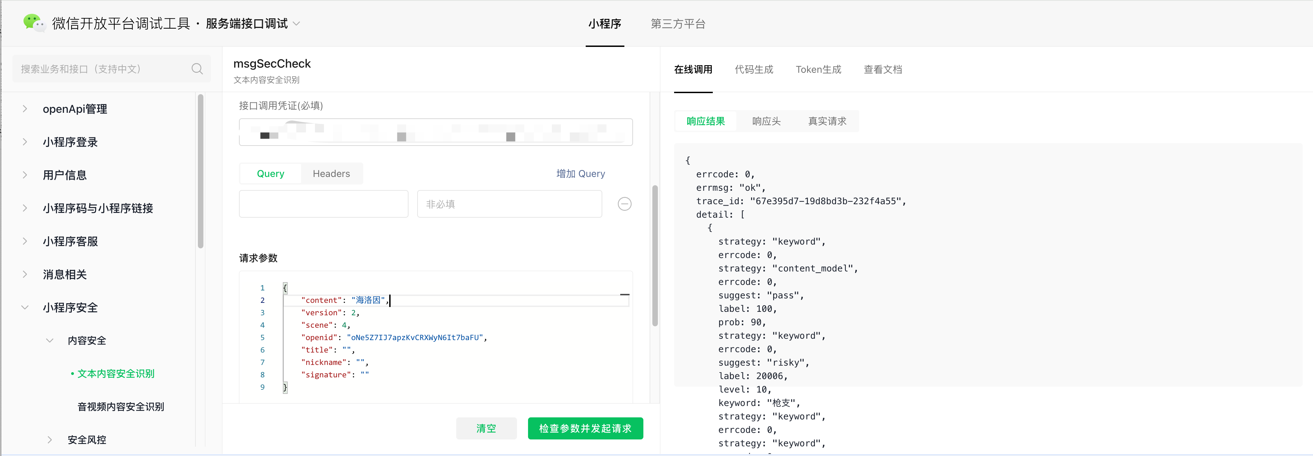
Task: Expand the 安全风控 chevron
Action: point(49,440)
